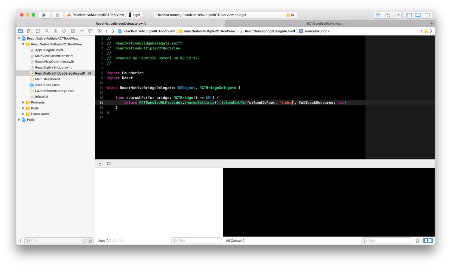The width and height of the screenshot is (451, 268).
Task: Click the variables view Filter field
Action: [x=196, y=241]
